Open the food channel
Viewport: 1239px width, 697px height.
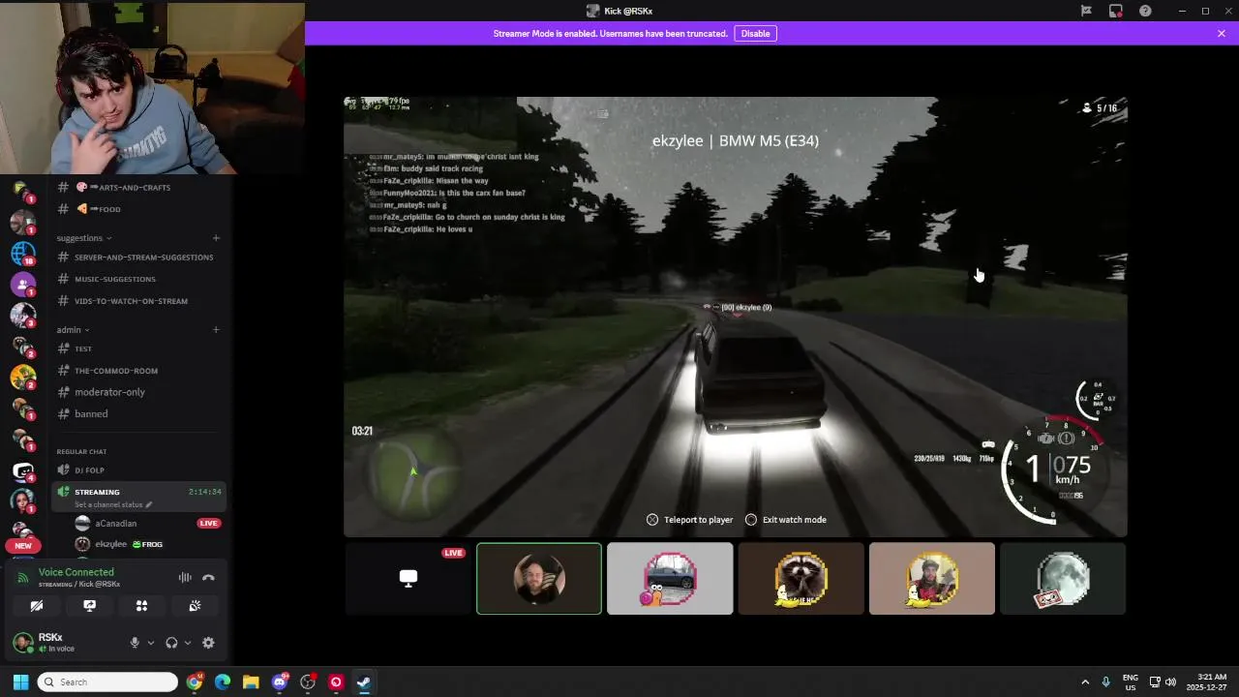click(138, 209)
